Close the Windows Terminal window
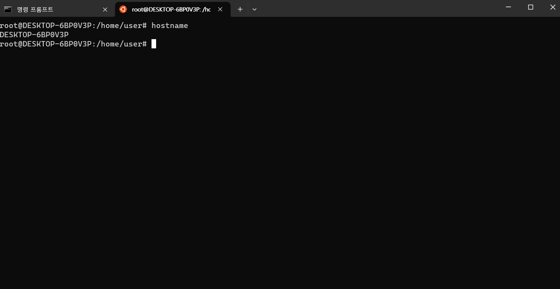This screenshot has height=289, width=560. click(x=553, y=7)
